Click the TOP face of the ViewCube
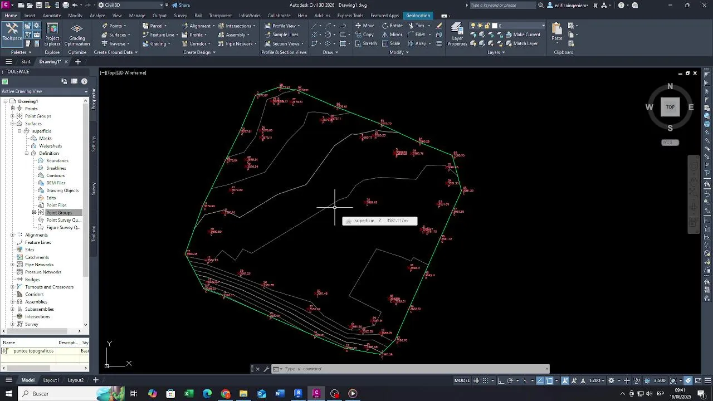This screenshot has width=713, height=401. pos(670,107)
